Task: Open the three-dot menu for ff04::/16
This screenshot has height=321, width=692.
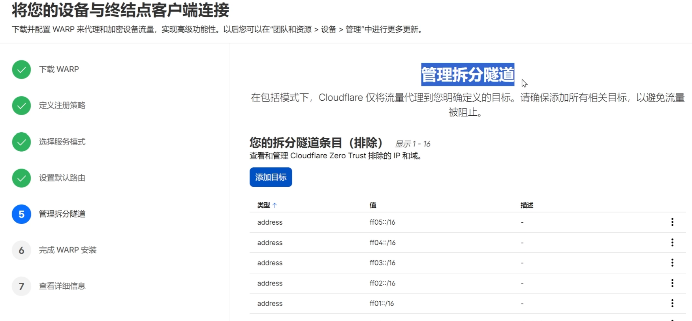Action: 672,242
